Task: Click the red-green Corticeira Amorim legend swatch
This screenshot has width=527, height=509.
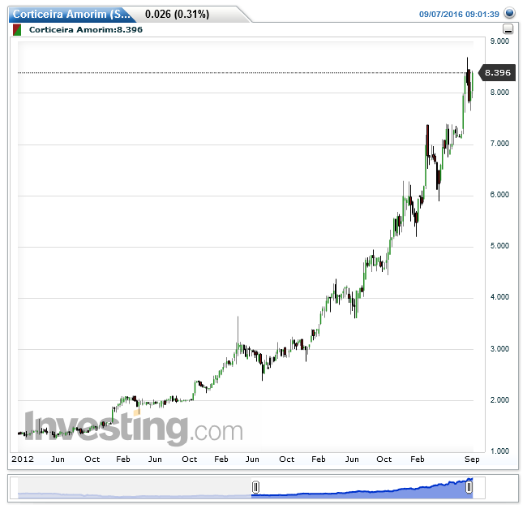Action: pyautogui.click(x=17, y=29)
